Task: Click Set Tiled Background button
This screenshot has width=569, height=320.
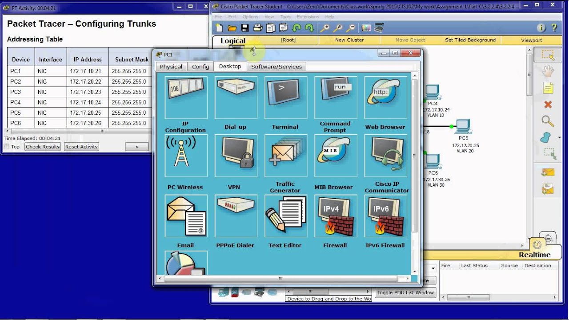Action: click(470, 40)
